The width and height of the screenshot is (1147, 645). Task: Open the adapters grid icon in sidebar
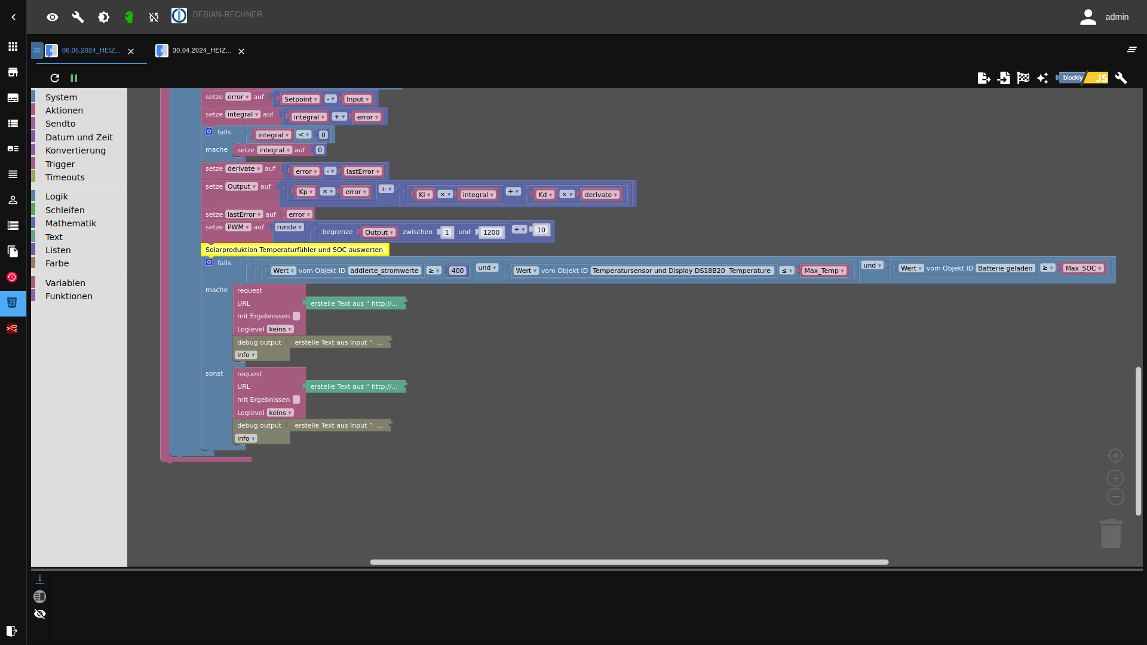[x=13, y=47]
